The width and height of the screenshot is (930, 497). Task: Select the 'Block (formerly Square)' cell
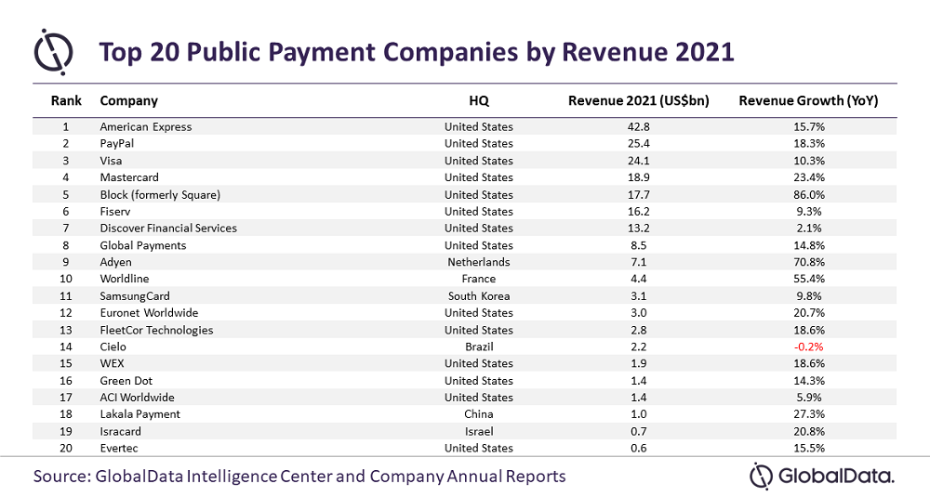click(160, 194)
